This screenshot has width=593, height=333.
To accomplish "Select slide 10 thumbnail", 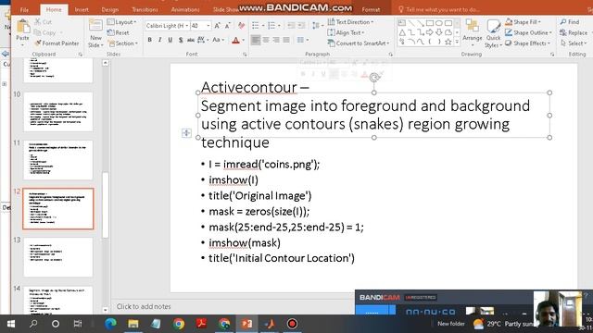I will tap(58, 112).
